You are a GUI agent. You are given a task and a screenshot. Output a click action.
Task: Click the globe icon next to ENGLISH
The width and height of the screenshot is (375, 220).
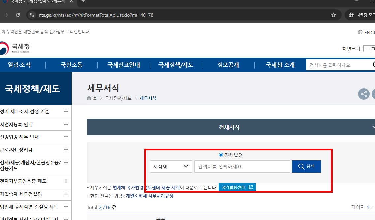click(x=360, y=32)
